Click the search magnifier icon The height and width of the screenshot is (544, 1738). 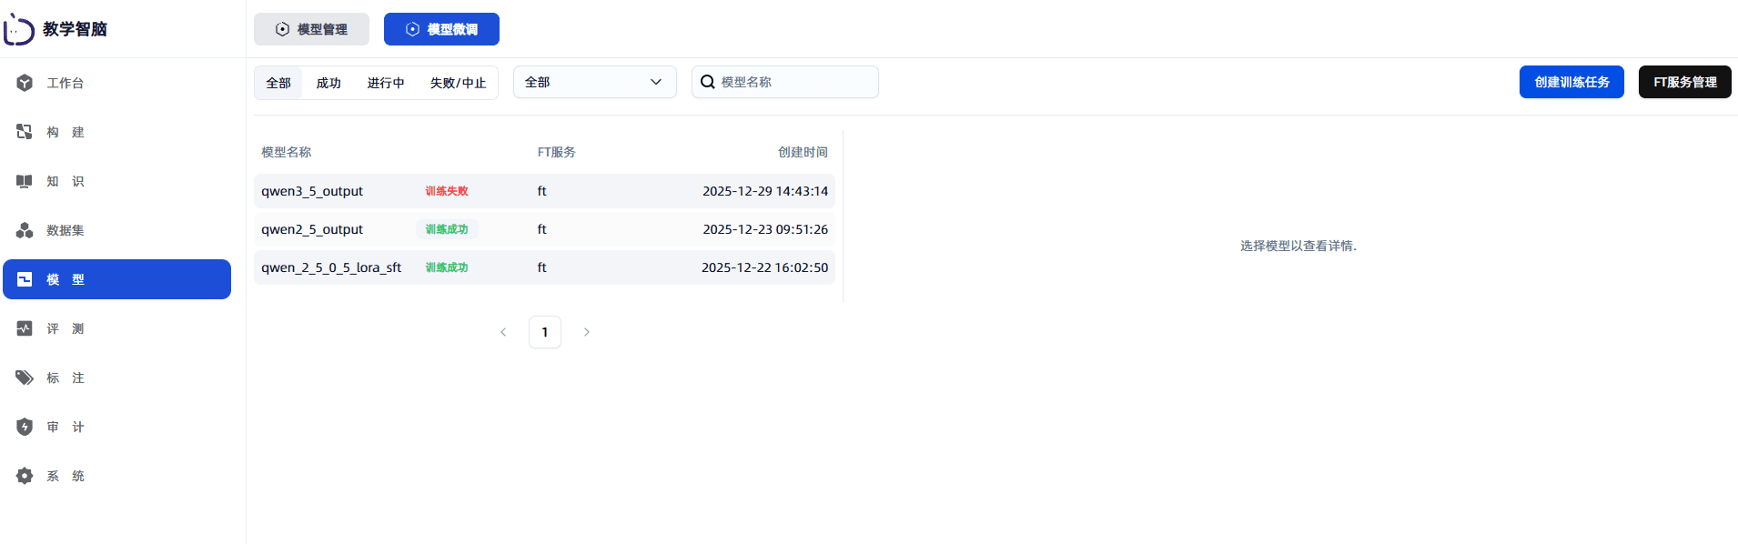pos(707,82)
